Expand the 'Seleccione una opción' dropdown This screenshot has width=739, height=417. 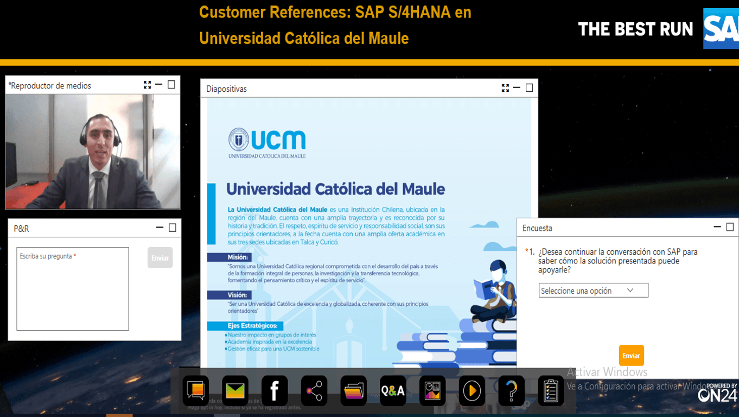click(x=593, y=290)
